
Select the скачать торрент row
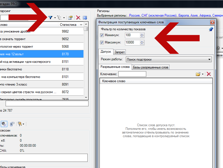click(x=42, y=39)
